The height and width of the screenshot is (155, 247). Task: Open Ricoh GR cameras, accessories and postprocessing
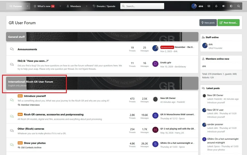[53, 114]
